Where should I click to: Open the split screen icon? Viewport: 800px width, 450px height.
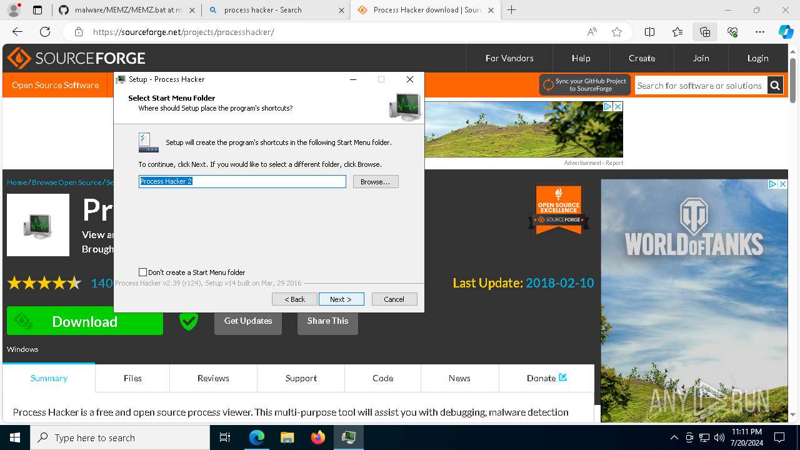point(649,32)
